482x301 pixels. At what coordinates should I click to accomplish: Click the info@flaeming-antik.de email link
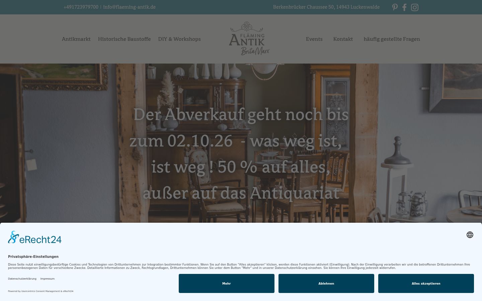[129, 7]
